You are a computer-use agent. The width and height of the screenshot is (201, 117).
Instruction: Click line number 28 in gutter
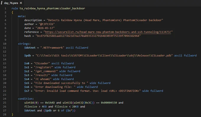tap(5, 114)
